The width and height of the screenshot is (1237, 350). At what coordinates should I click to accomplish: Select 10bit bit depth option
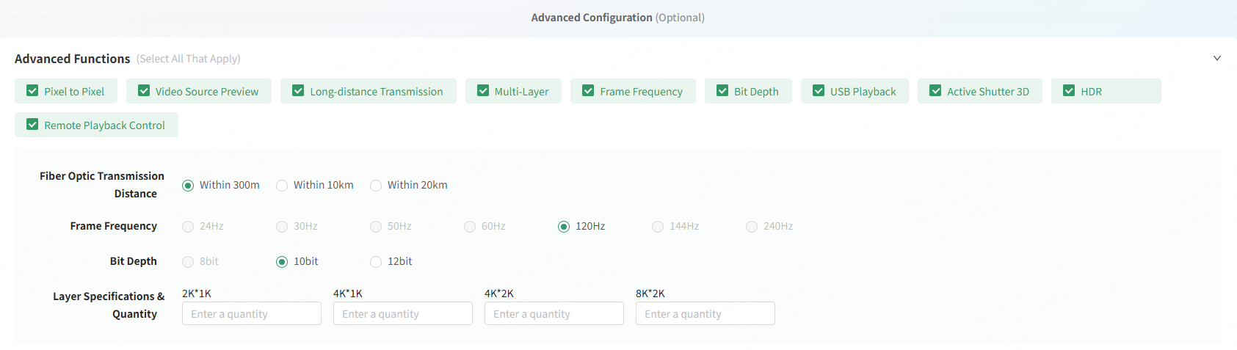[x=282, y=262]
